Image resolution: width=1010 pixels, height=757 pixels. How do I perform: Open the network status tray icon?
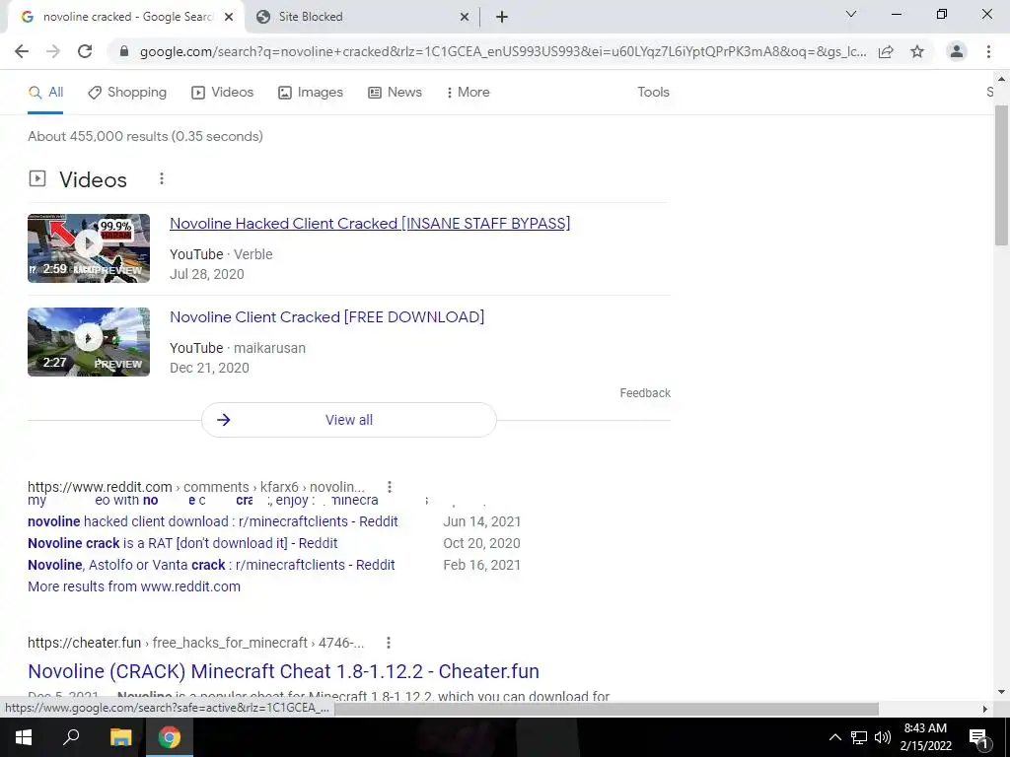pos(859,737)
